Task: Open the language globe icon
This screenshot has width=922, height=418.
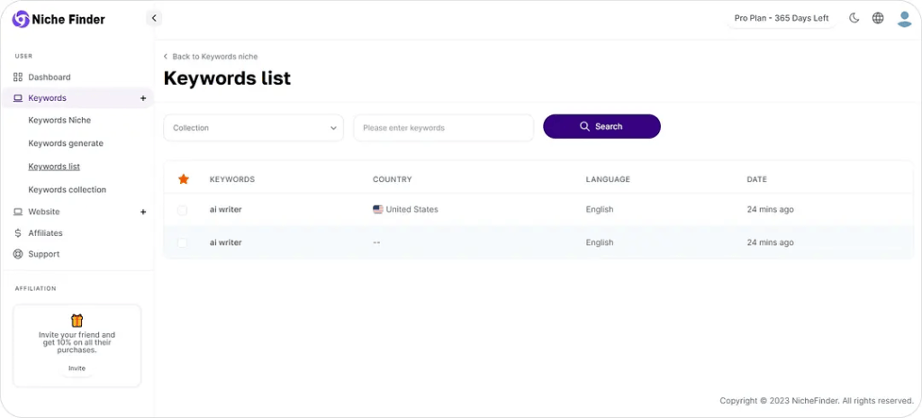Action: [x=878, y=18]
